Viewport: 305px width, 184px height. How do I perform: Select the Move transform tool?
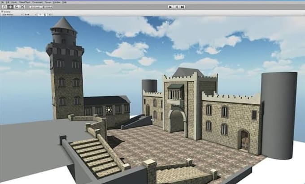tap(10, 7)
